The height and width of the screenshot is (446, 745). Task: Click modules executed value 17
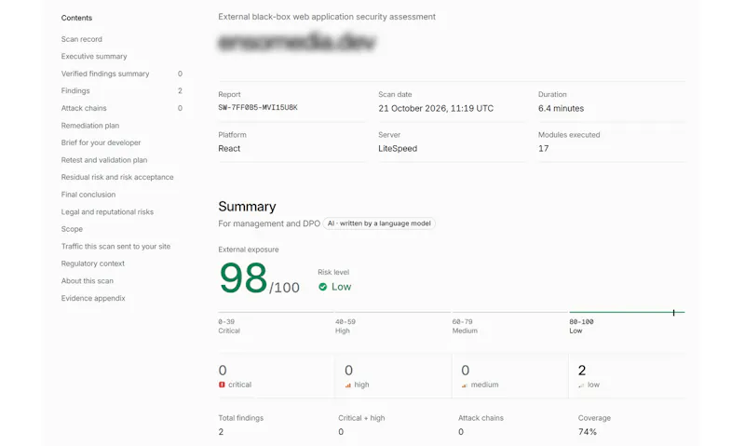pyautogui.click(x=543, y=149)
